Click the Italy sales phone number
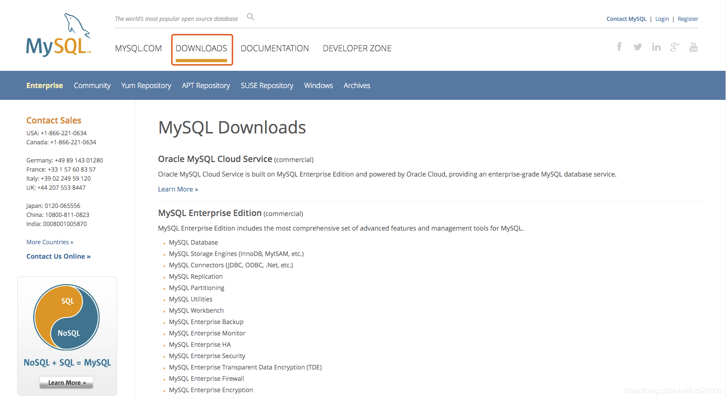This screenshot has width=726, height=399. click(x=66, y=178)
